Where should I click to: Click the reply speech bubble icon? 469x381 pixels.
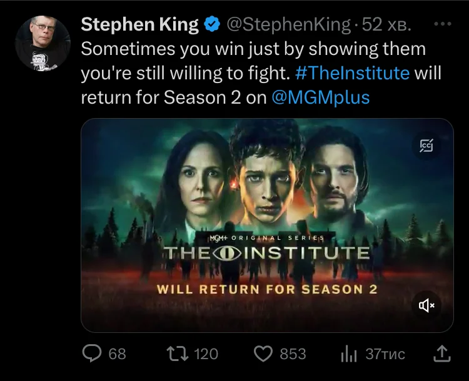click(92, 354)
